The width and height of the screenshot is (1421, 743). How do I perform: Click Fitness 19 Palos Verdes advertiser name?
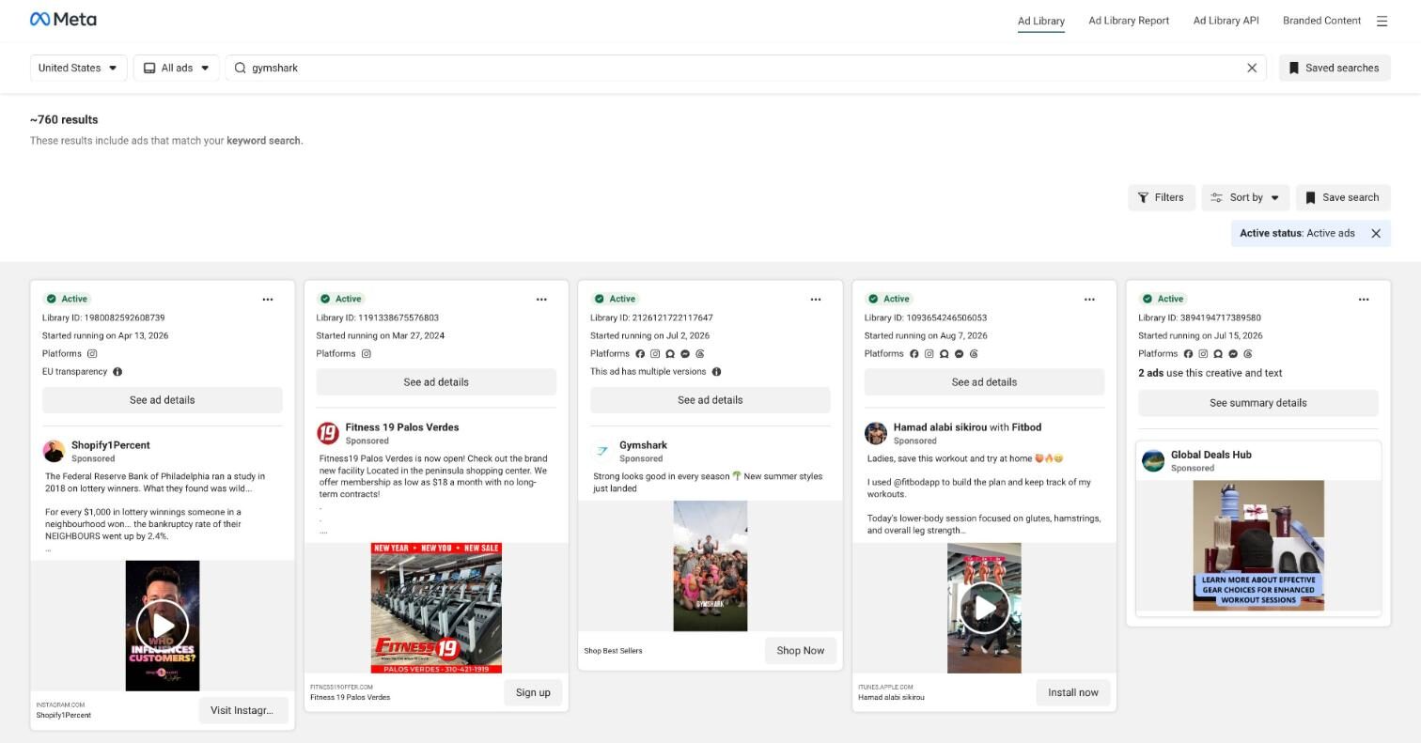tap(402, 427)
